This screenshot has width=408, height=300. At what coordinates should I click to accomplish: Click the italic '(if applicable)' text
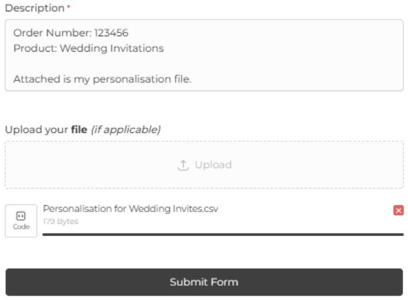pos(125,129)
